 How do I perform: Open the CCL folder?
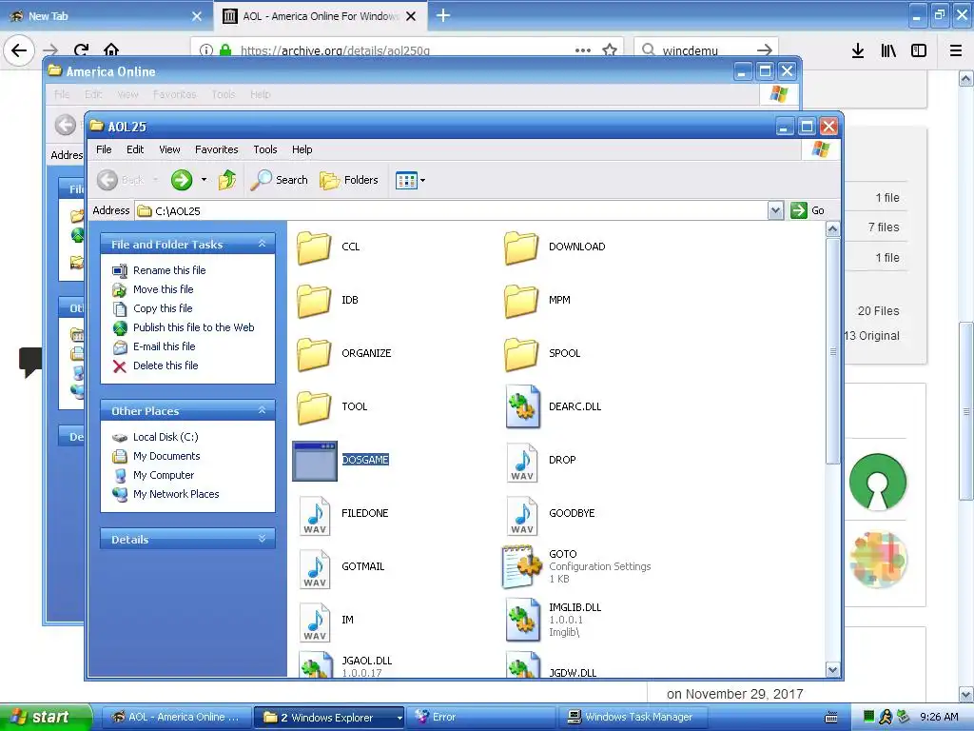[x=328, y=247]
